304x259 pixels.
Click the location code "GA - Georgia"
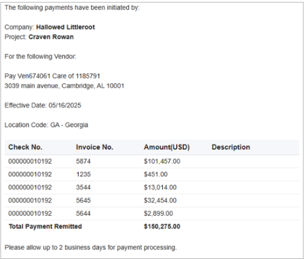pyautogui.click(x=69, y=125)
